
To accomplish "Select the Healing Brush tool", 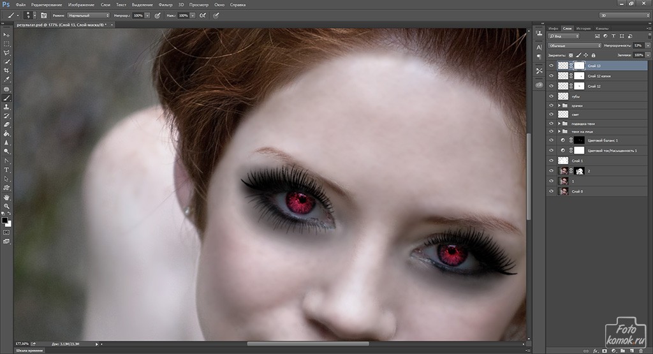I will click(6, 89).
